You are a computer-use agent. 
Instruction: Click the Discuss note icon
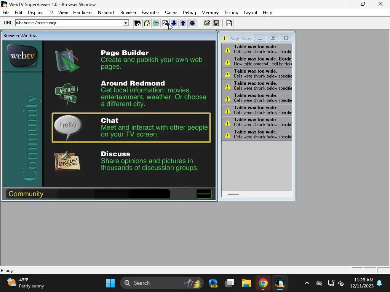67,161
